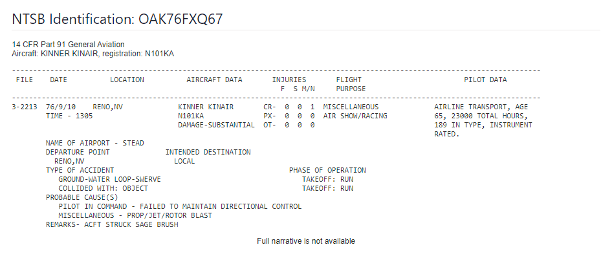Click the NTSB Identification heading
The image size is (612, 269).
click(117, 19)
